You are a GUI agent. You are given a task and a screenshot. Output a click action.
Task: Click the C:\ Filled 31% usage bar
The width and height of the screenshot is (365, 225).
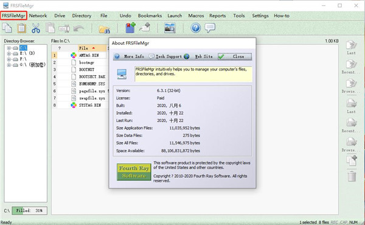pos(30,210)
